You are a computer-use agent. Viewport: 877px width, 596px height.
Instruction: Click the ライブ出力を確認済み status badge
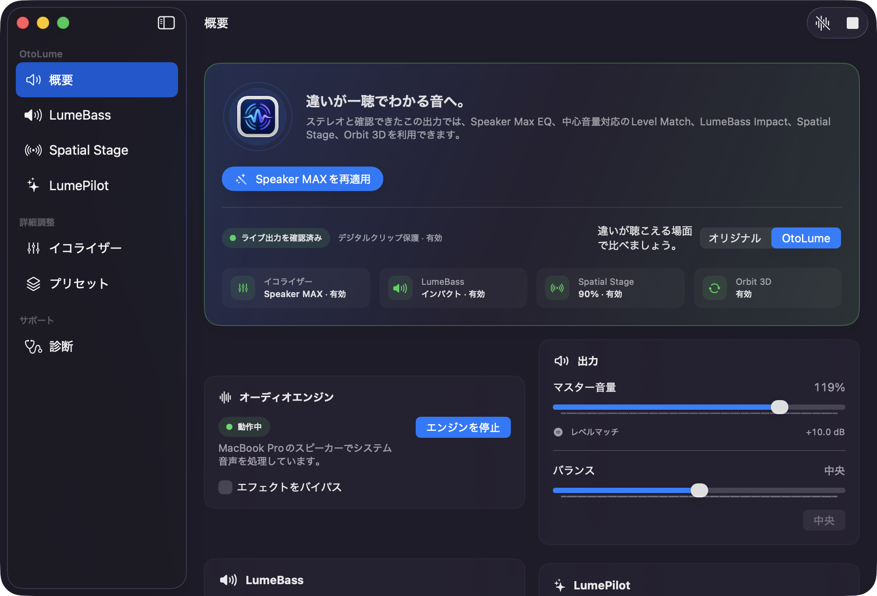(276, 238)
